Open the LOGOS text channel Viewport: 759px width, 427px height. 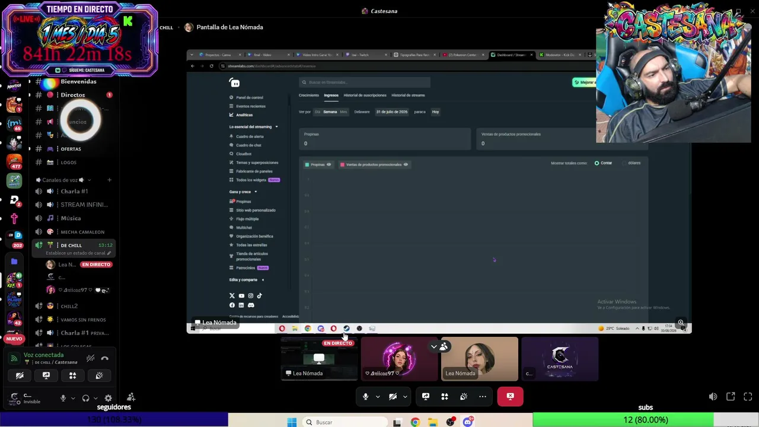coord(74,162)
